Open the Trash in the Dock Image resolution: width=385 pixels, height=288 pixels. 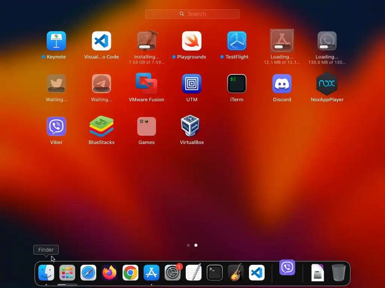pyautogui.click(x=339, y=273)
